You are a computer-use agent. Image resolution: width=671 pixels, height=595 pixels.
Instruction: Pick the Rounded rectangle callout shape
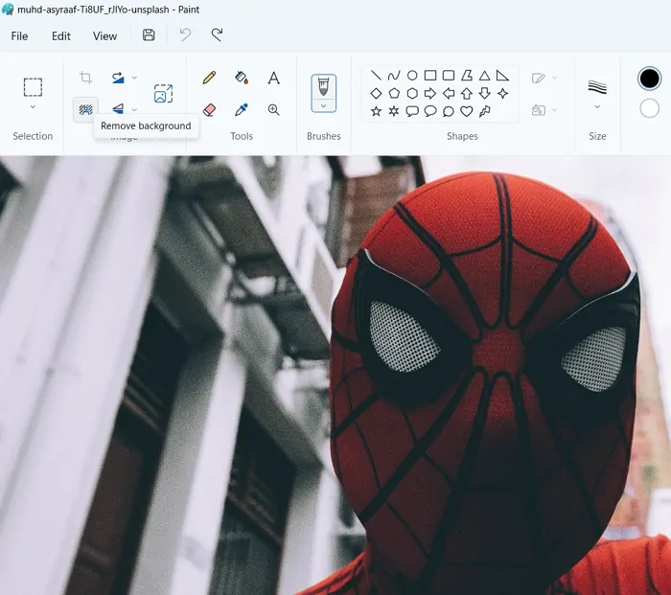(x=412, y=112)
